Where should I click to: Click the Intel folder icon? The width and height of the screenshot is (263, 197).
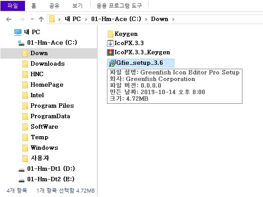[x=25, y=95]
